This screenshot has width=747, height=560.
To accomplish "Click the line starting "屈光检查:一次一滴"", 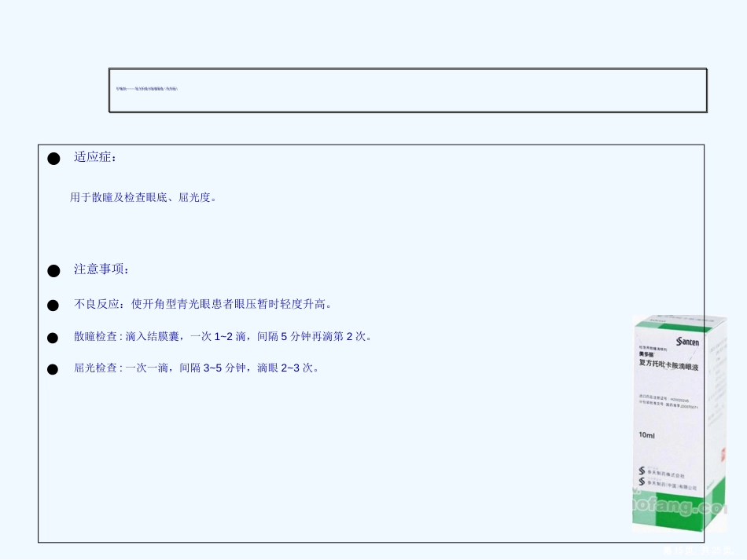I will pos(197,368).
